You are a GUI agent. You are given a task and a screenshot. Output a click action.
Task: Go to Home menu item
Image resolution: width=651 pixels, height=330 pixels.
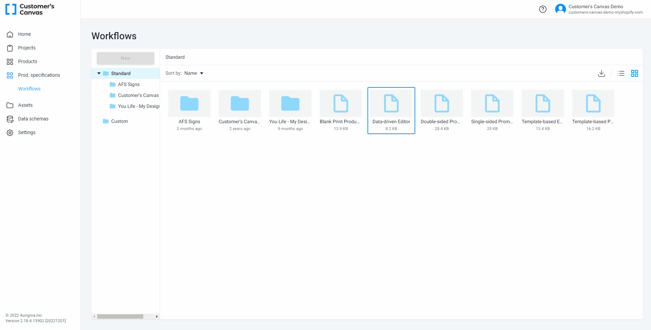pyautogui.click(x=25, y=34)
